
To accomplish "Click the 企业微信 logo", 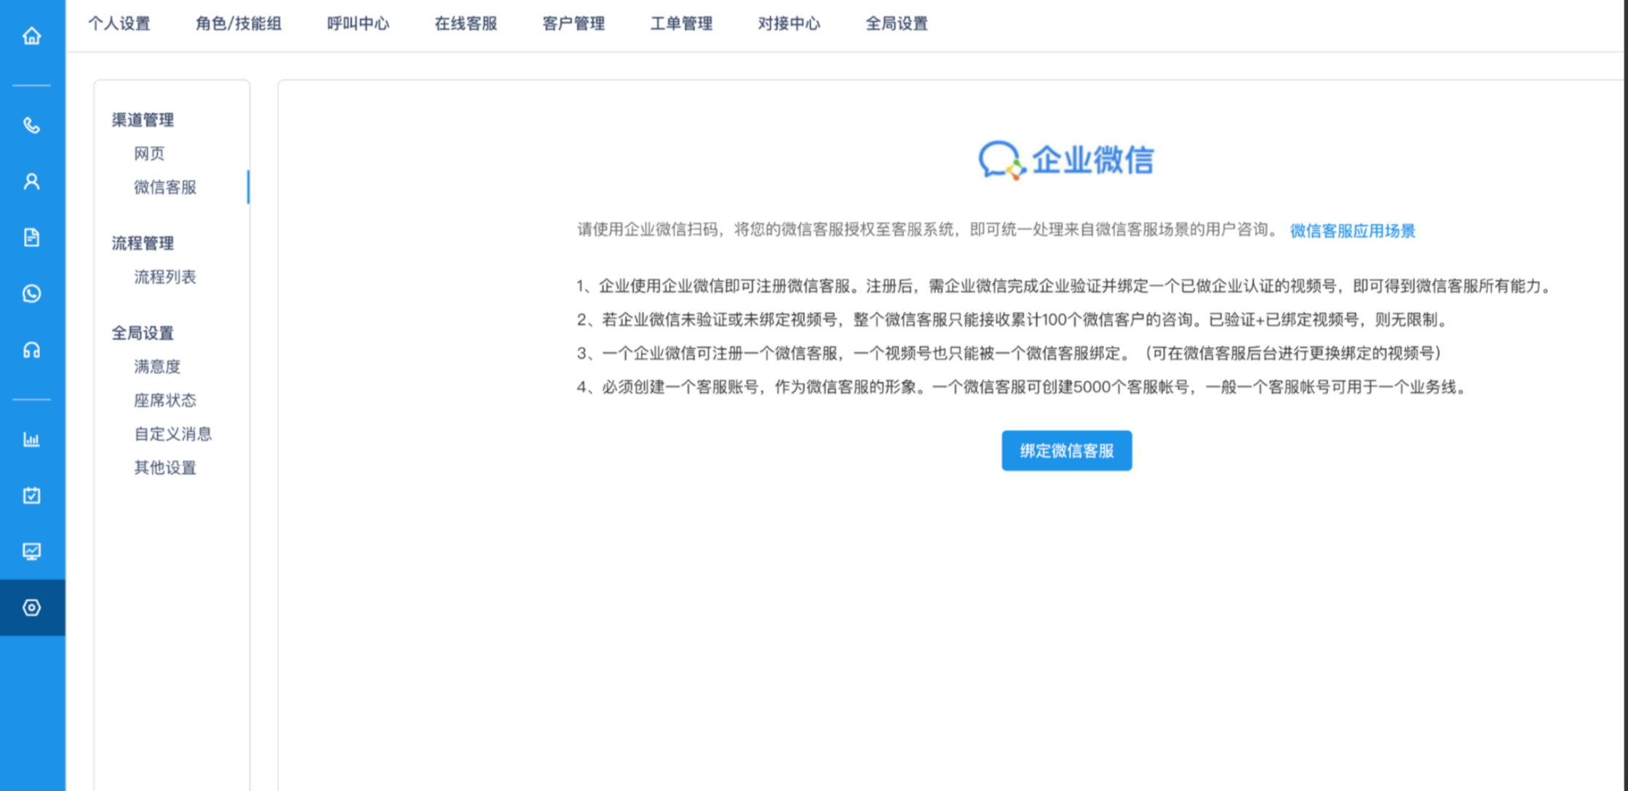I will (x=1065, y=160).
